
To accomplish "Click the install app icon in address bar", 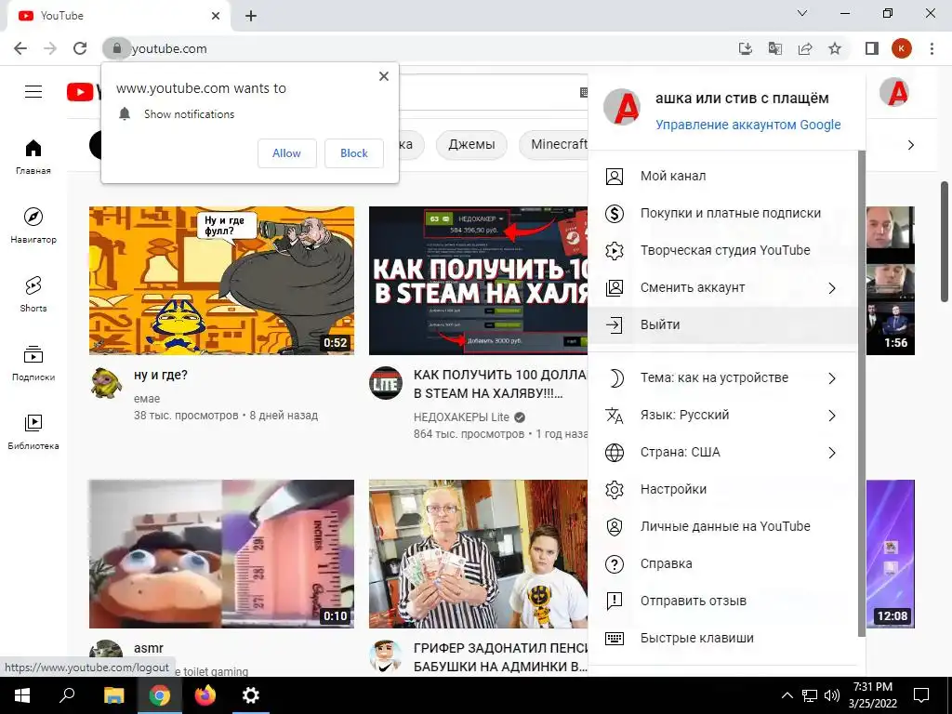I will click(746, 48).
